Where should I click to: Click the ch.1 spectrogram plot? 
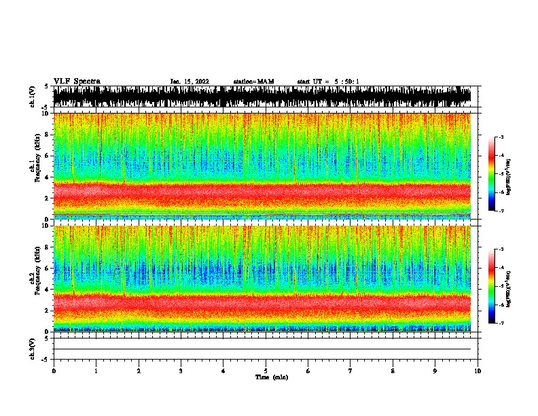262,166
